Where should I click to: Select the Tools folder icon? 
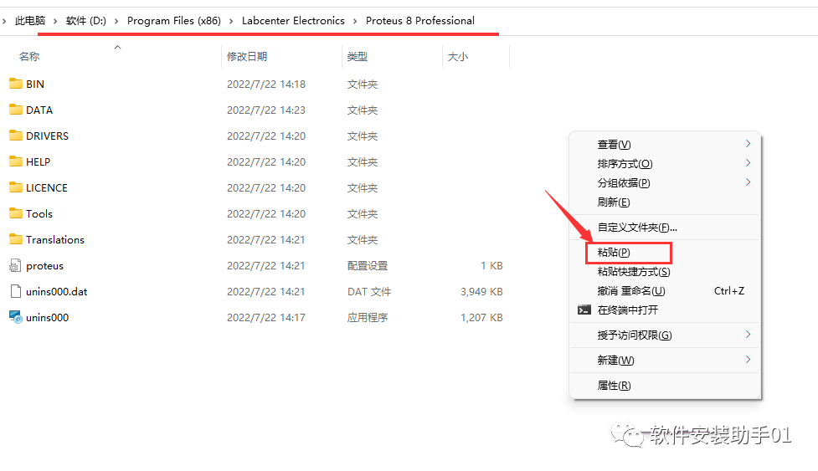point(16,213)
